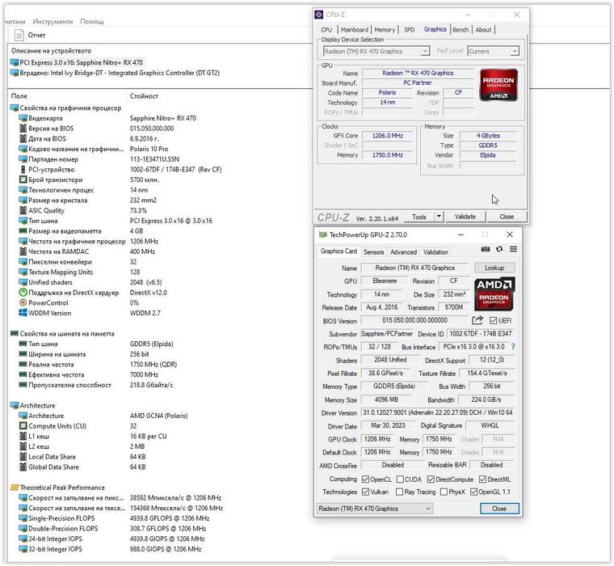The image size is (614, 566).
Task: Toggle the OpenCL checkbox
Action: pyautogui.click(x=365, y=479)
